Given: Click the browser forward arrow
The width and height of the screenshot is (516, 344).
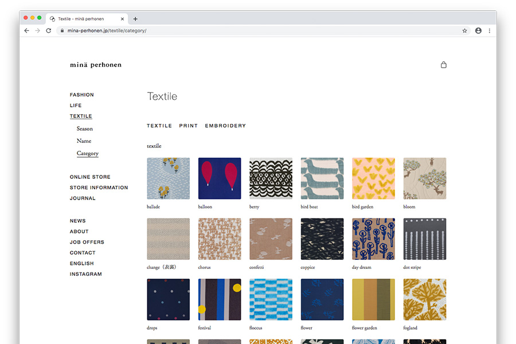Looking at the screenshot, I should pos(37,30).
